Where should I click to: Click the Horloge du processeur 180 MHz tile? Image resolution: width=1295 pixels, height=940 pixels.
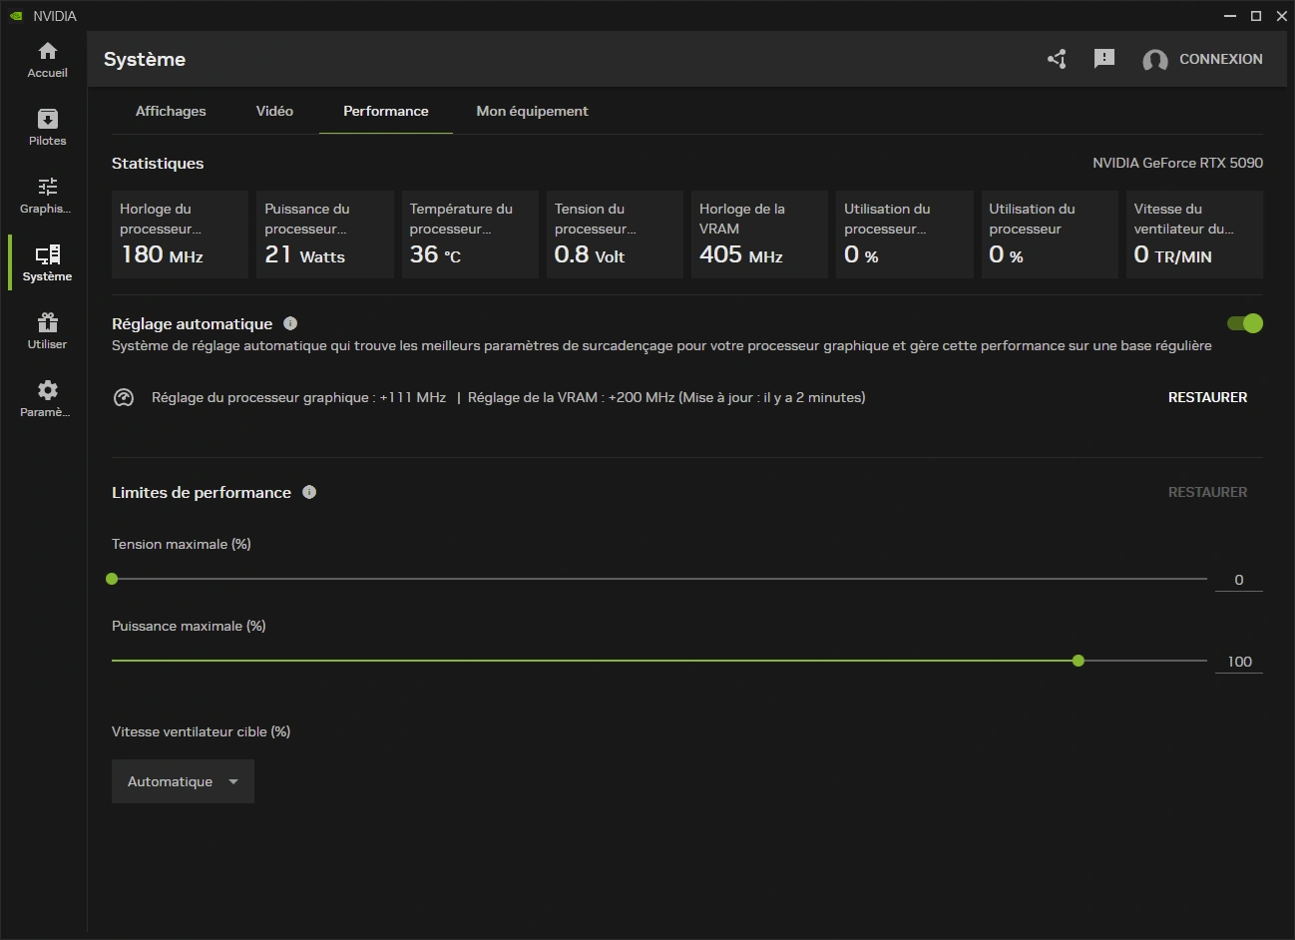[x=180, y=235]
